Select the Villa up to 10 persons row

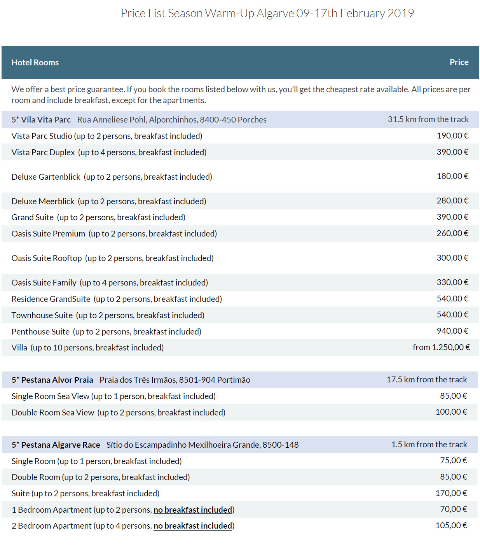[240, 348]
